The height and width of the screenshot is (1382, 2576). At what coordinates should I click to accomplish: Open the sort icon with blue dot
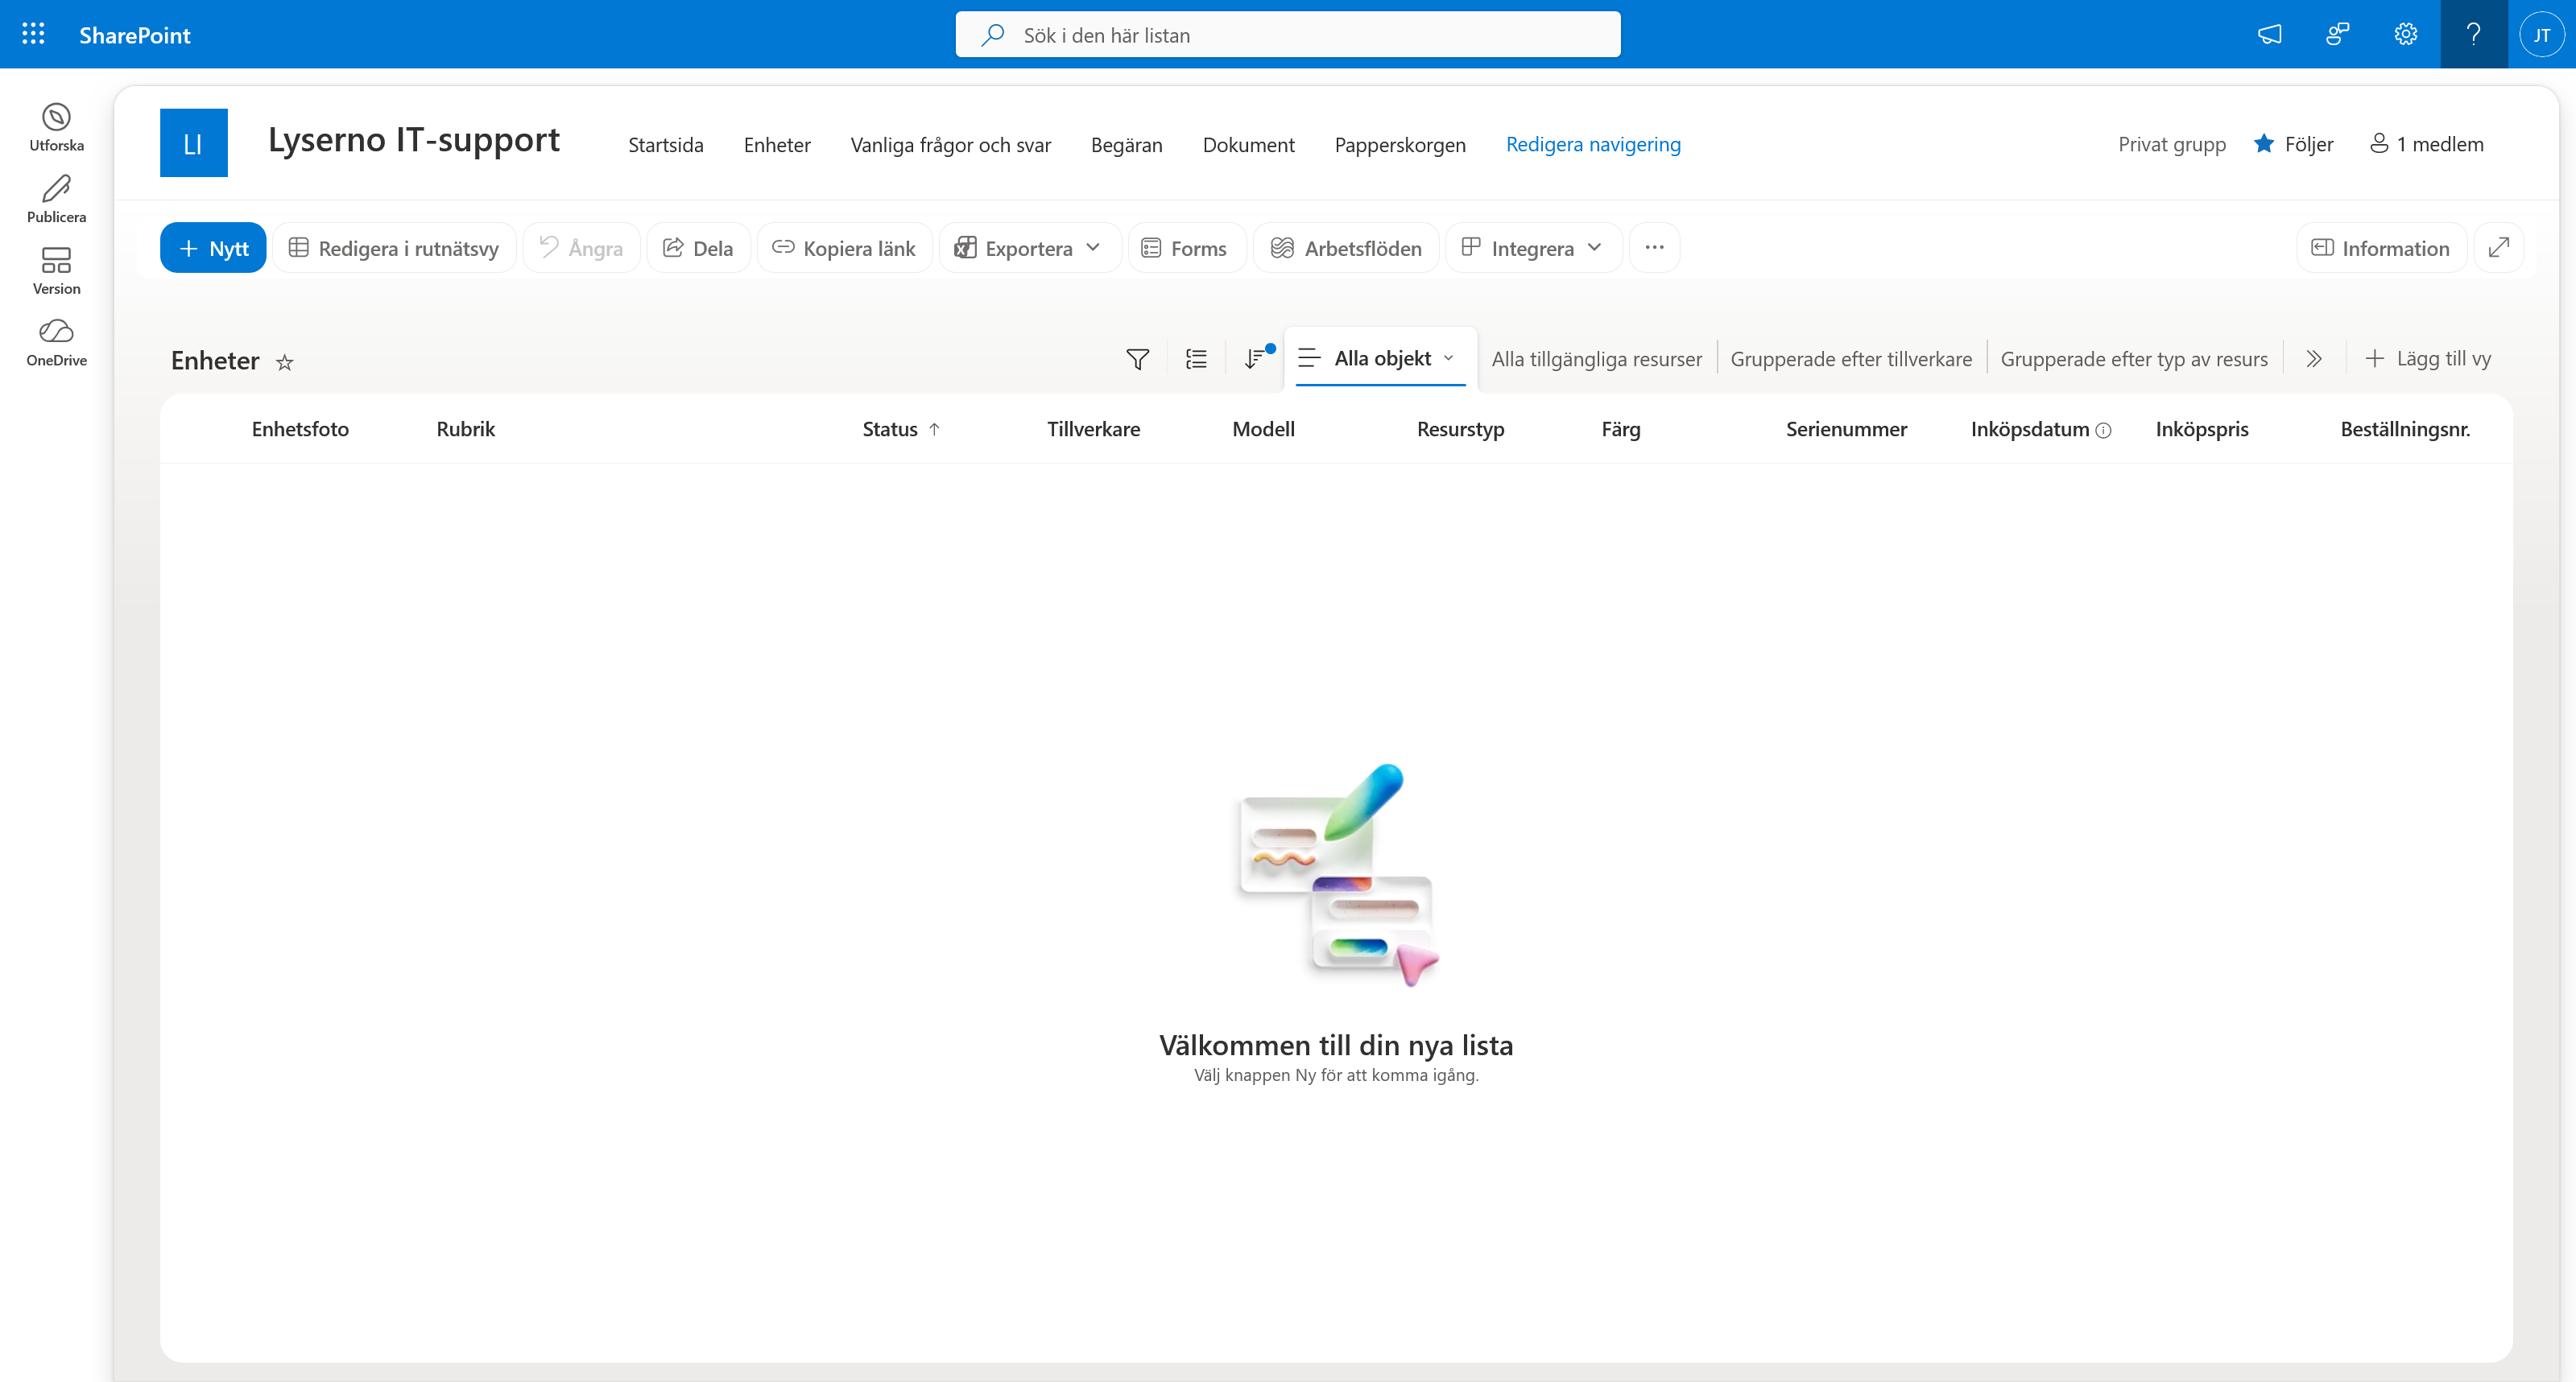click(1256, 359)
